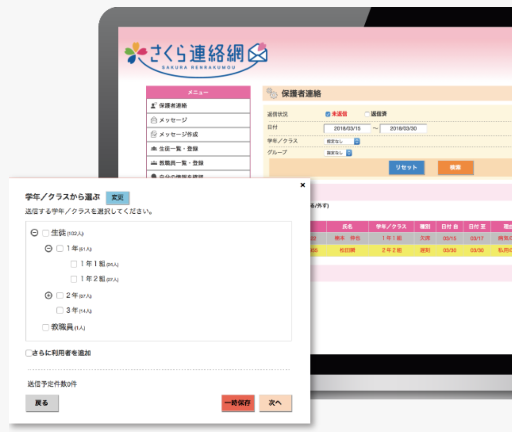The image size is (512, 432).
Task: Enable さらに利用者を追加 checkbox
Action: tap(29, 353)
